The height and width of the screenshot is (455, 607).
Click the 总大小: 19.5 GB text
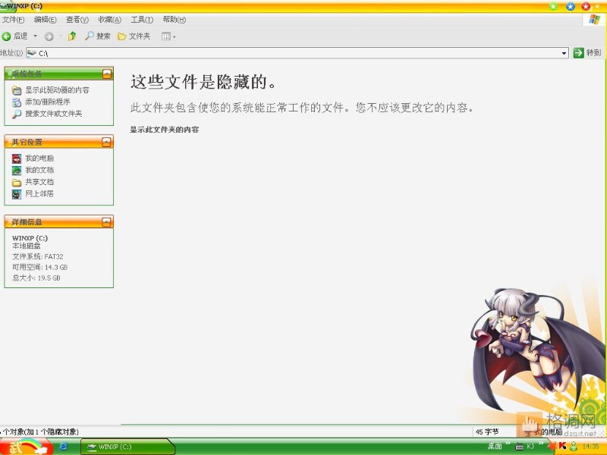36,278
